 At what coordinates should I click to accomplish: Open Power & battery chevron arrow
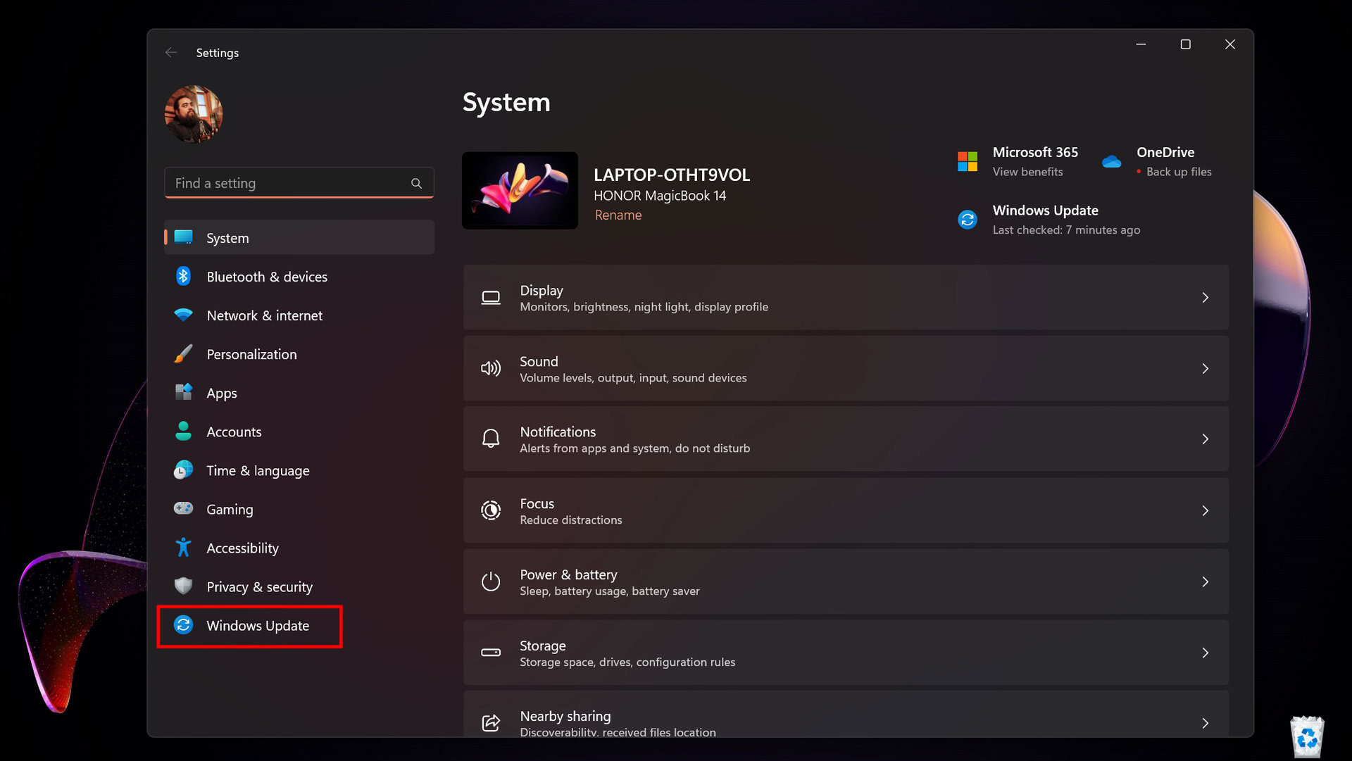point(1205,582)
